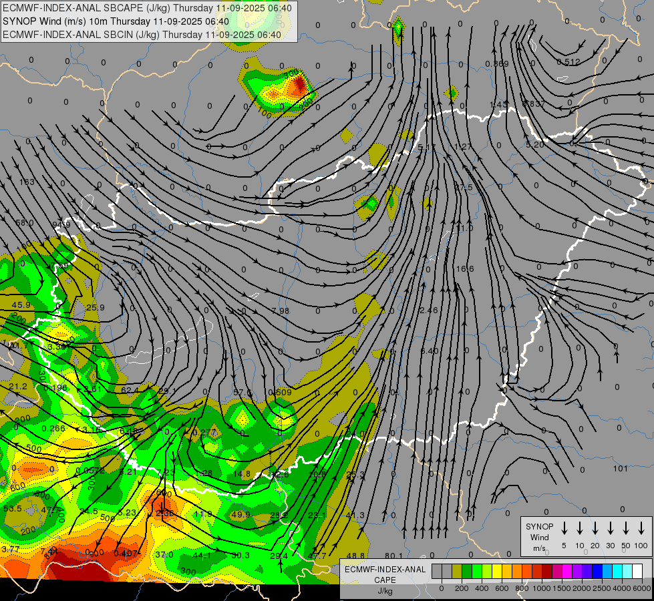Click the 6000 tick label on CAPE scale
This screenshot has width=654, height=601.
tap(642, 588)
